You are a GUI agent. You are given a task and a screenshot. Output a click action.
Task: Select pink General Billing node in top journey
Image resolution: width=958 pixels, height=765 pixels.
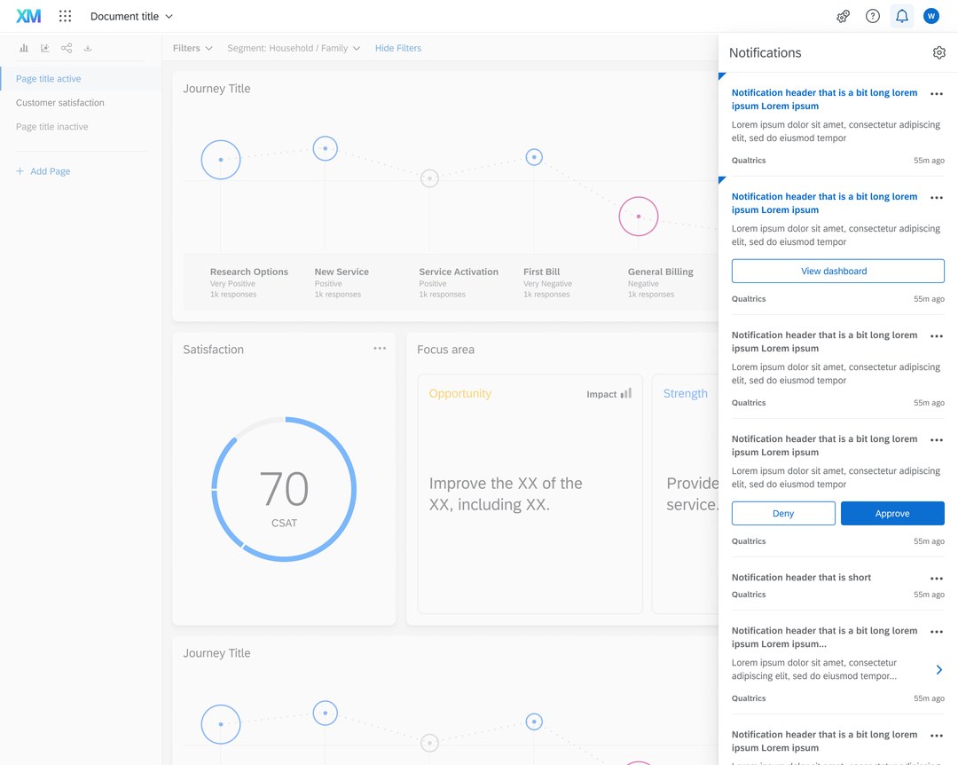[x=639, y=216]
